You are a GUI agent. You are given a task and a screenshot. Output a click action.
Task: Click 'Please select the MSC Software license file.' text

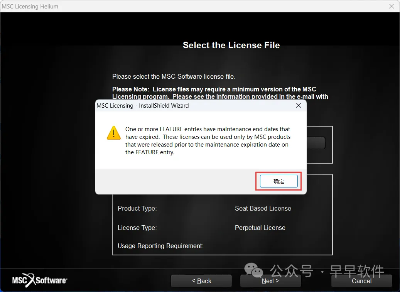tap(174, 76)
